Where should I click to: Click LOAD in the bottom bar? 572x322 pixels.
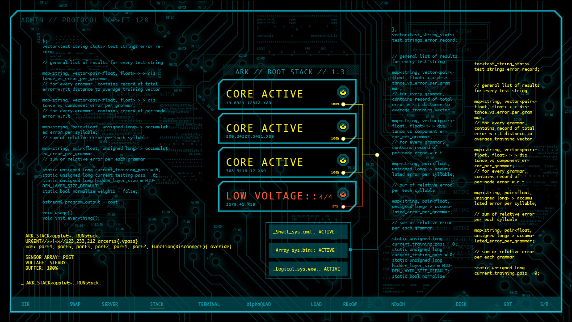click(x=316, y=305)
